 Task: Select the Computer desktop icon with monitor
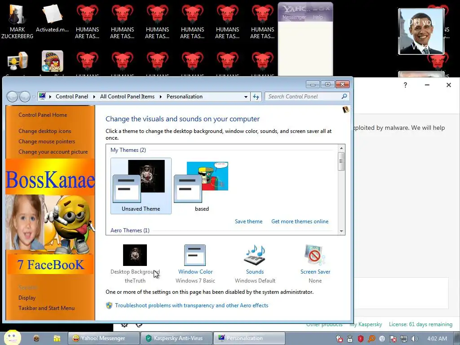[x=18, y=61]
